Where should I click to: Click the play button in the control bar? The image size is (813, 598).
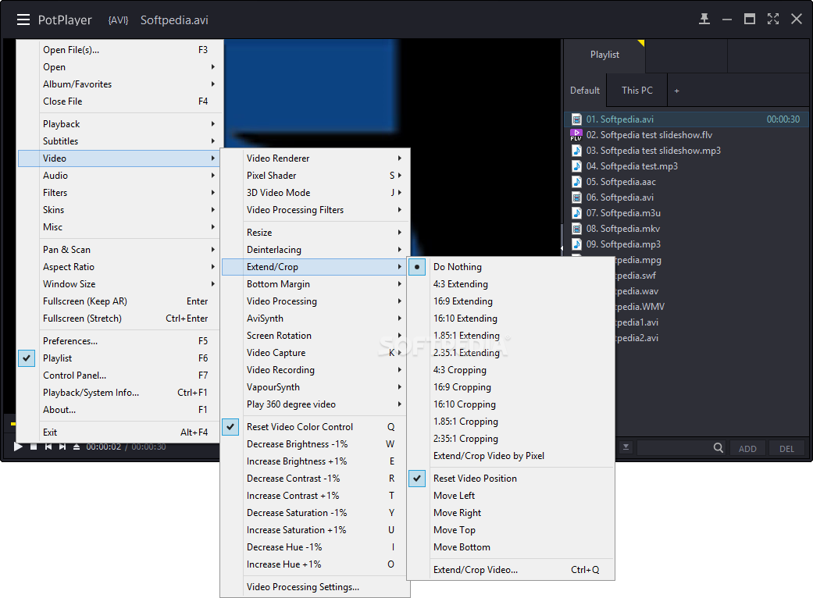click(x=18, y=447)
